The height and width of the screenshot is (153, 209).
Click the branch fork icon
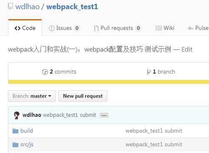149,72
